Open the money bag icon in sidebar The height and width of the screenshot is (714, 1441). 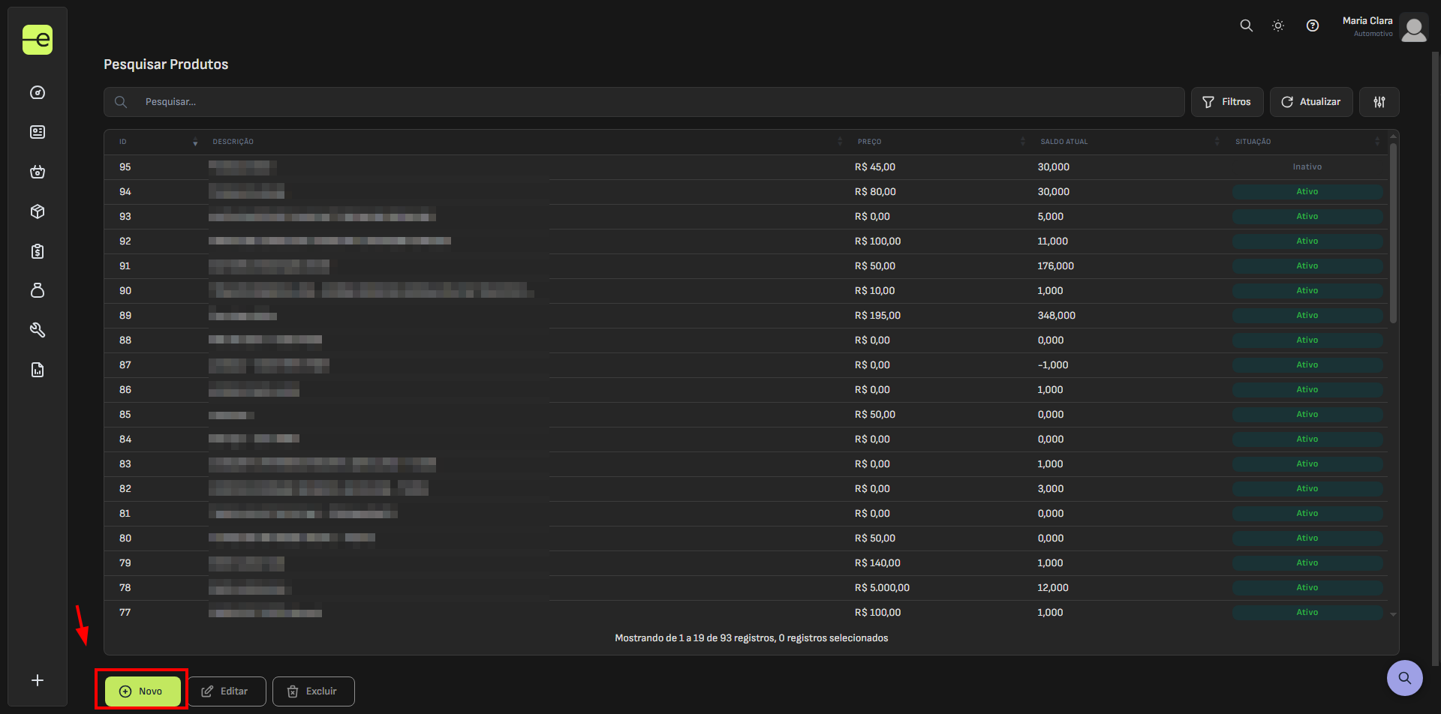[38, 290]
